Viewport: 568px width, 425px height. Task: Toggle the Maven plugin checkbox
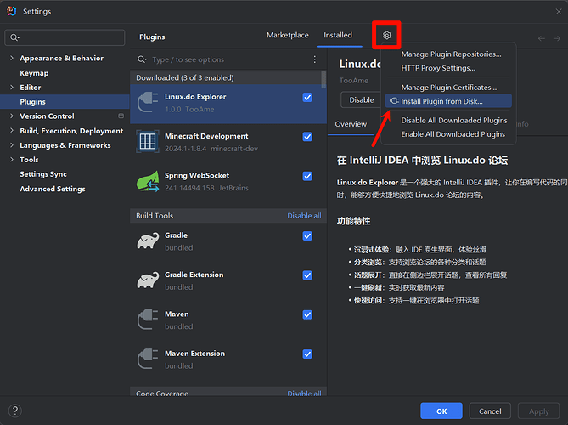pos(307,314)
